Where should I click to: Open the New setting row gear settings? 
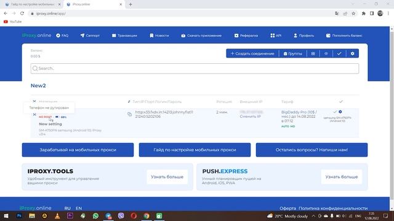point(340,112)
